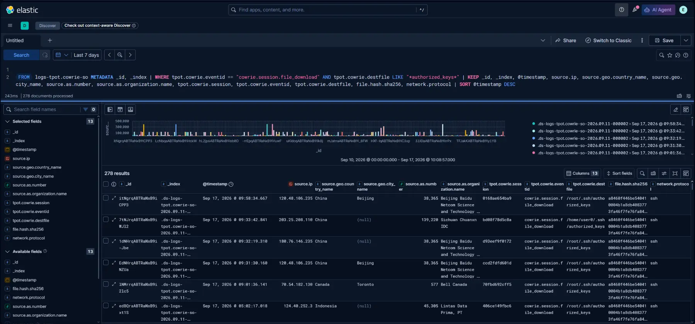Image resolution: width=695 pixels, height=324 pixels.
Task: Open the keyboard shortcuts icon in results toolbar
Action: pos(653,173)
